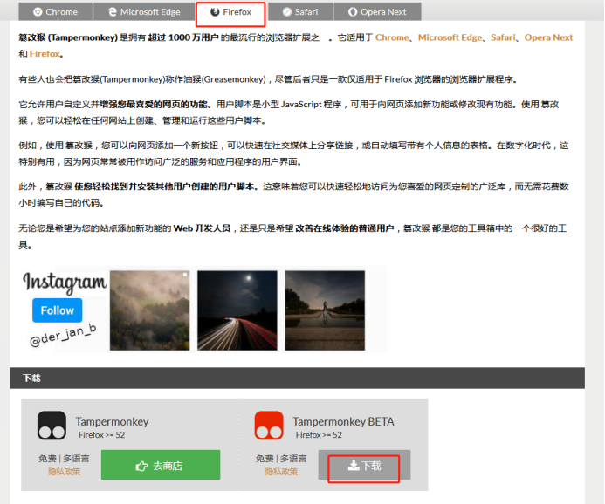
Task: Open 隐私政策 link under Tampermonkey BETA
Action: point(281,472)
